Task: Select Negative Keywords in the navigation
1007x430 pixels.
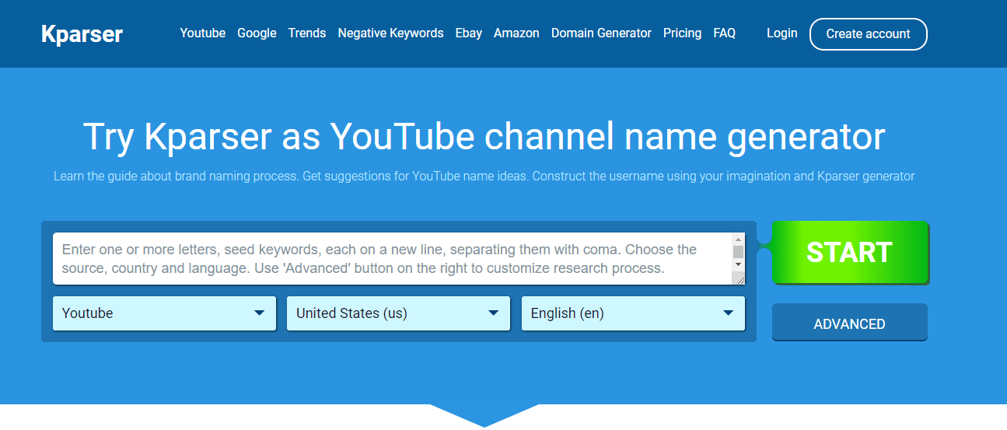Action: click(x=390, y=33)
